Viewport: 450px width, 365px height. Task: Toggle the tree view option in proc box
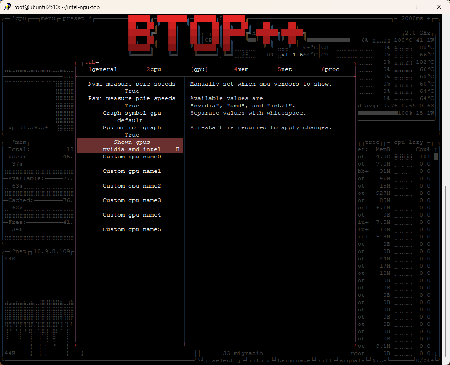[x=372, y=142]
